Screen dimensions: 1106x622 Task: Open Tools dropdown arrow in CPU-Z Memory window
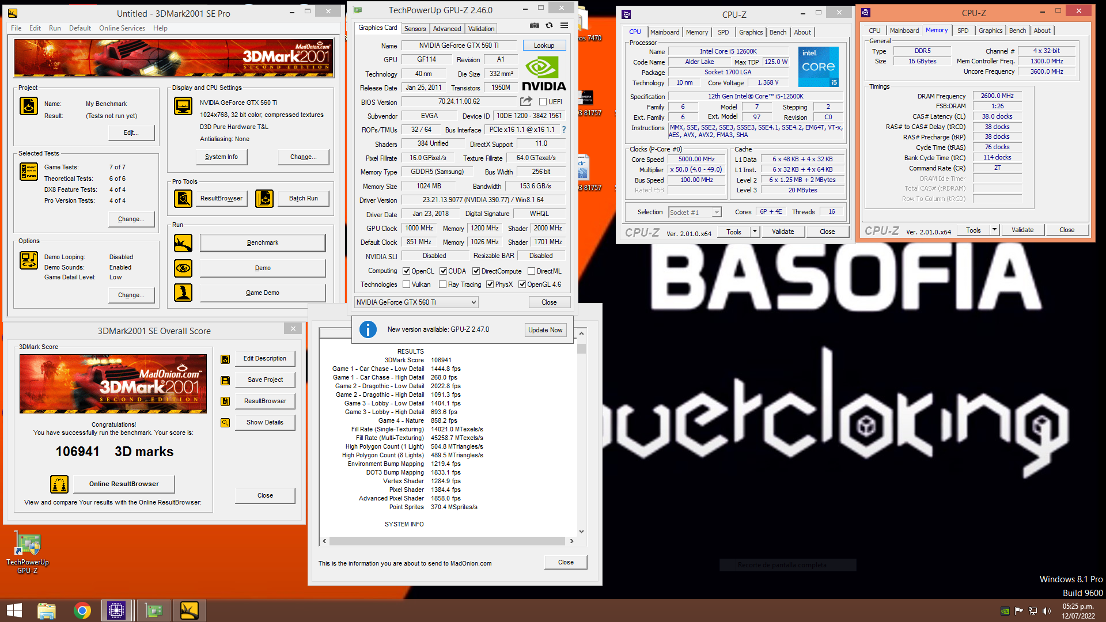[994, 230]
